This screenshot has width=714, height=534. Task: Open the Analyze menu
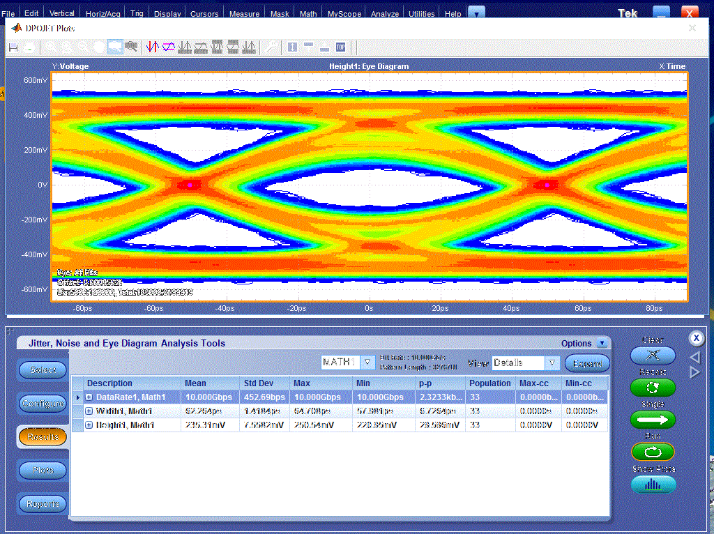384,14
